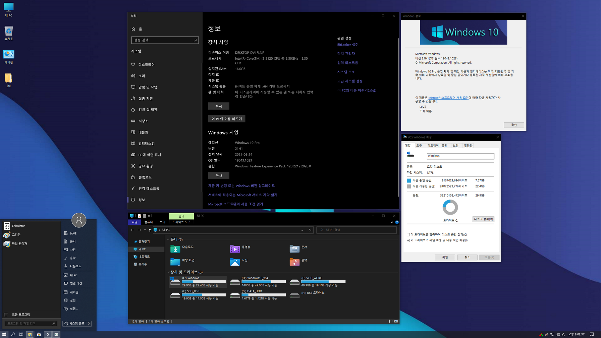Toggle allow file indexing checkbox

pos(408,240)
